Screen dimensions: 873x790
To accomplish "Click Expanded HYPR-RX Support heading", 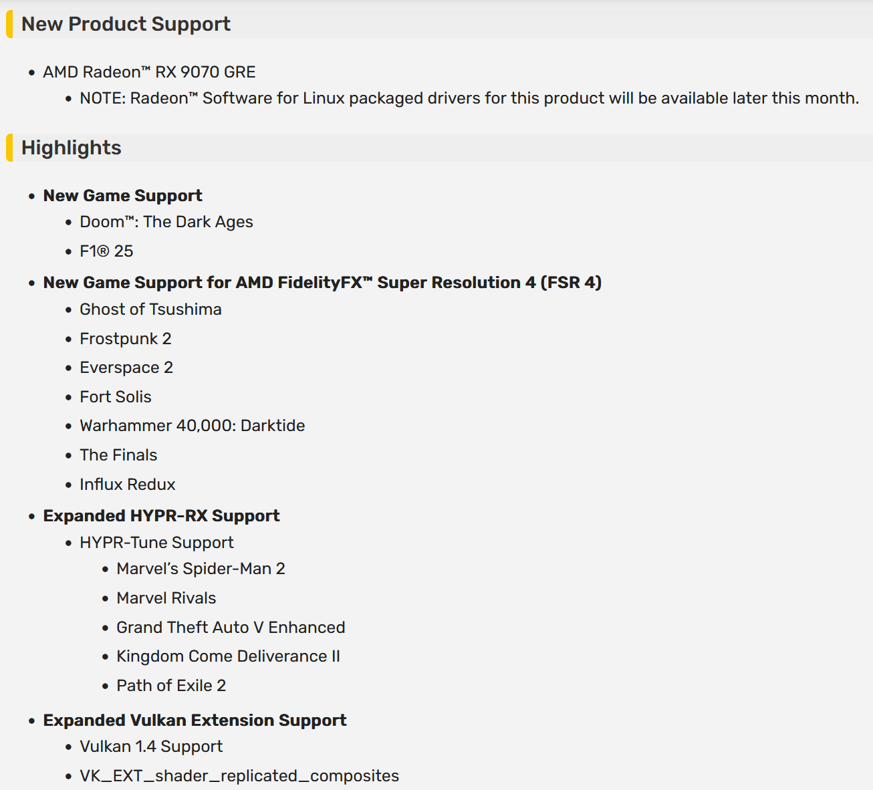I will [161, 516].
